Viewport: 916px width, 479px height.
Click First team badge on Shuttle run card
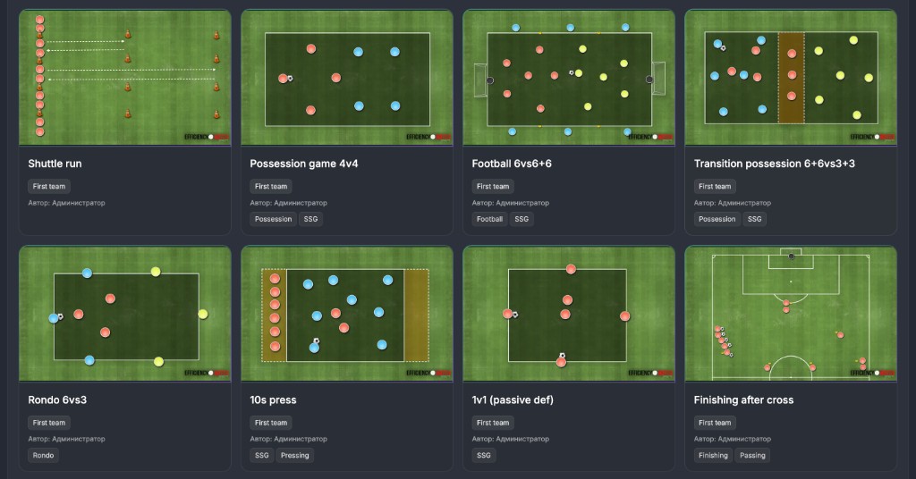click(49, 187)
